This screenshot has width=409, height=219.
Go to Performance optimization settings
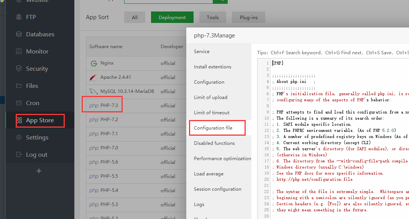click(x=222, y=159)
